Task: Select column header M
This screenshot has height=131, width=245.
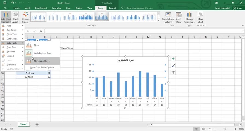Action: [x=148, y=37]
